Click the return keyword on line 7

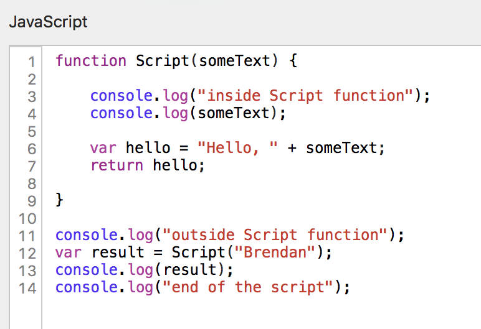point(117,165)
